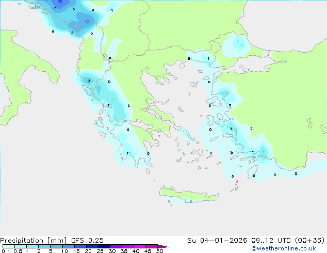The height and width of the screenshot is (253, 327).
Task: Select the 35–40 mm legend swatch
Action: point(127,246)
